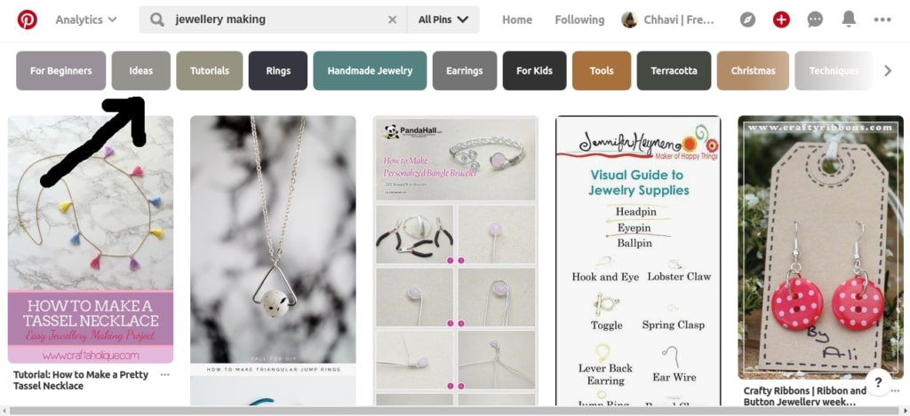Viewport: 910px width, 416px height.
Task: Expand the Analytics dropdown
Action: coord(86,20)
